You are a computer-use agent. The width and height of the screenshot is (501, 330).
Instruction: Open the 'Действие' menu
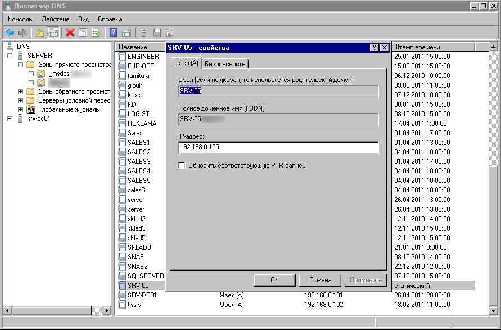[x=55, y=19]
